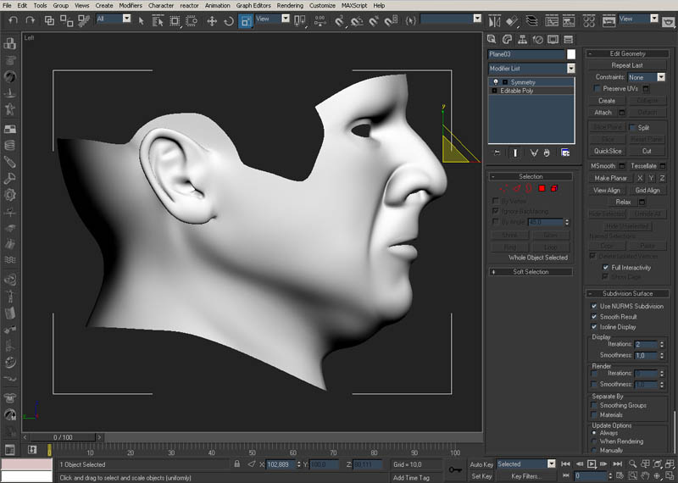This screenshot has width=678, height=483.
Task: Activate the Select and Scale tool
Action: pyautogui.click(x=246, y=19)
